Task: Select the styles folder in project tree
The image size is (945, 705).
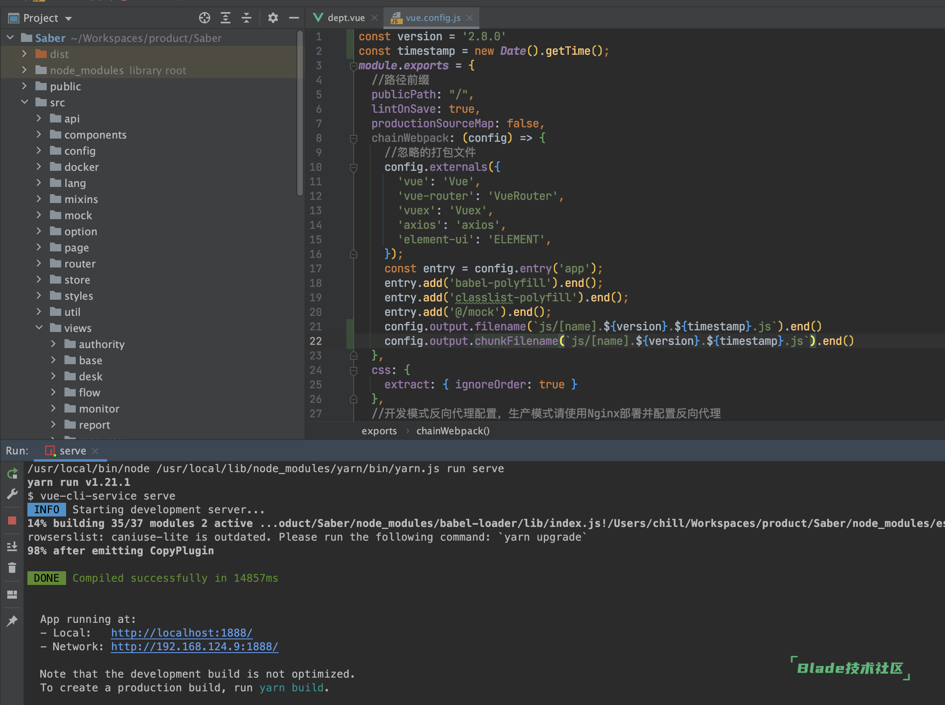Action: coord(79,296)
